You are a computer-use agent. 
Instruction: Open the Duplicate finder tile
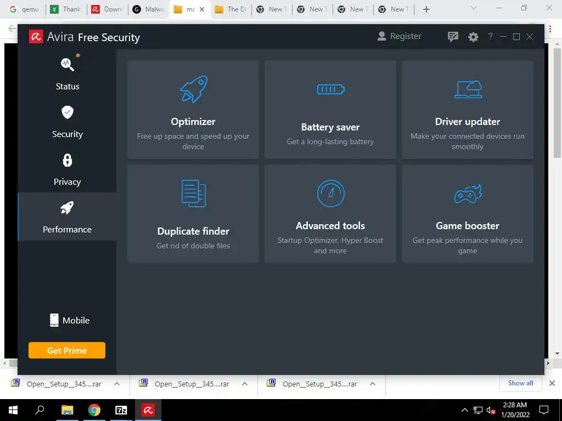193,214
